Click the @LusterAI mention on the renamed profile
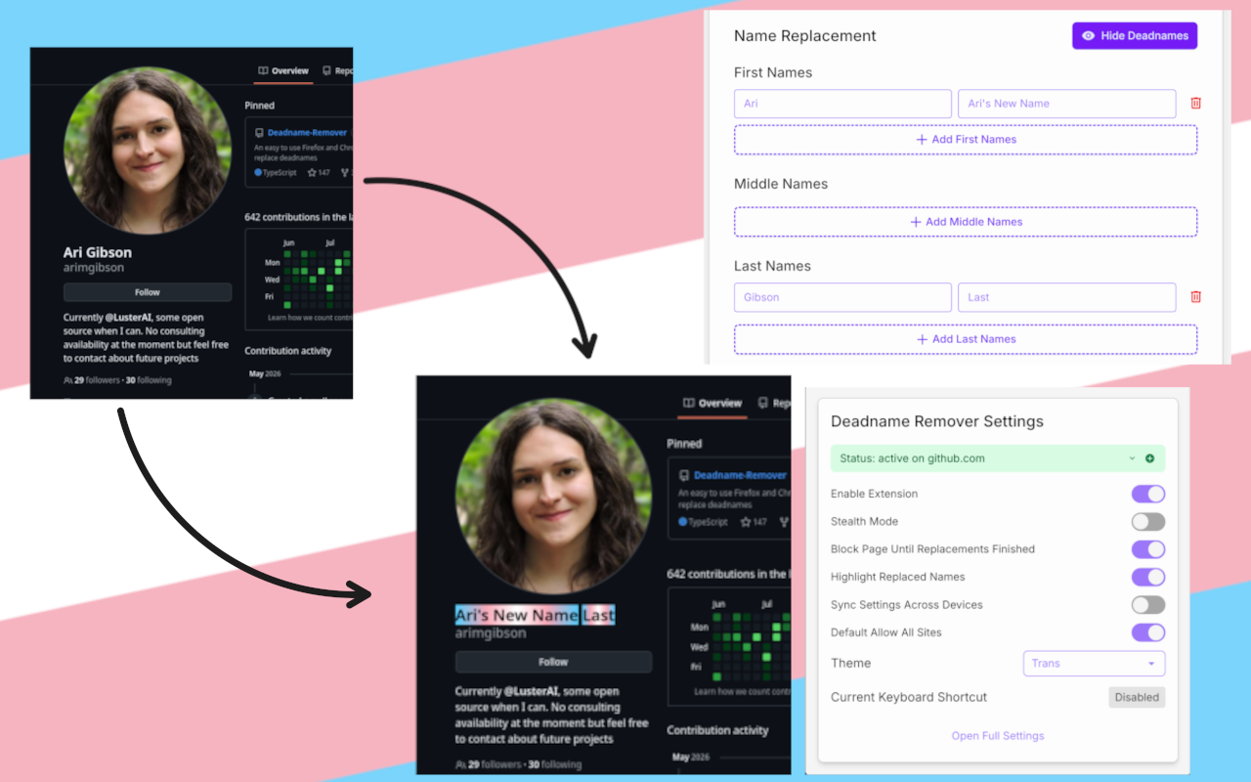 tap(533, 692)
